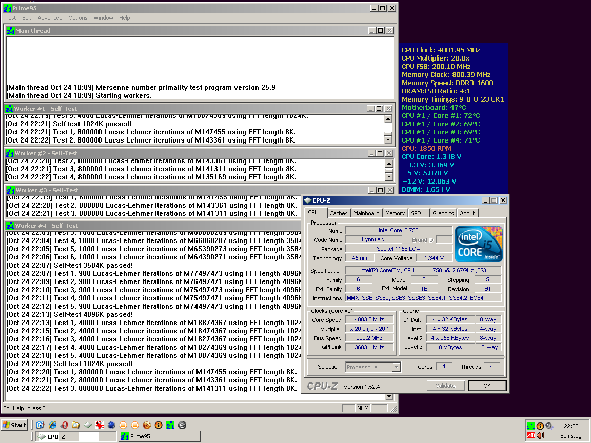Click Show Desktop icon in Quick Launch
Viewport: 591px width, 443px height.
coord(40,425)
